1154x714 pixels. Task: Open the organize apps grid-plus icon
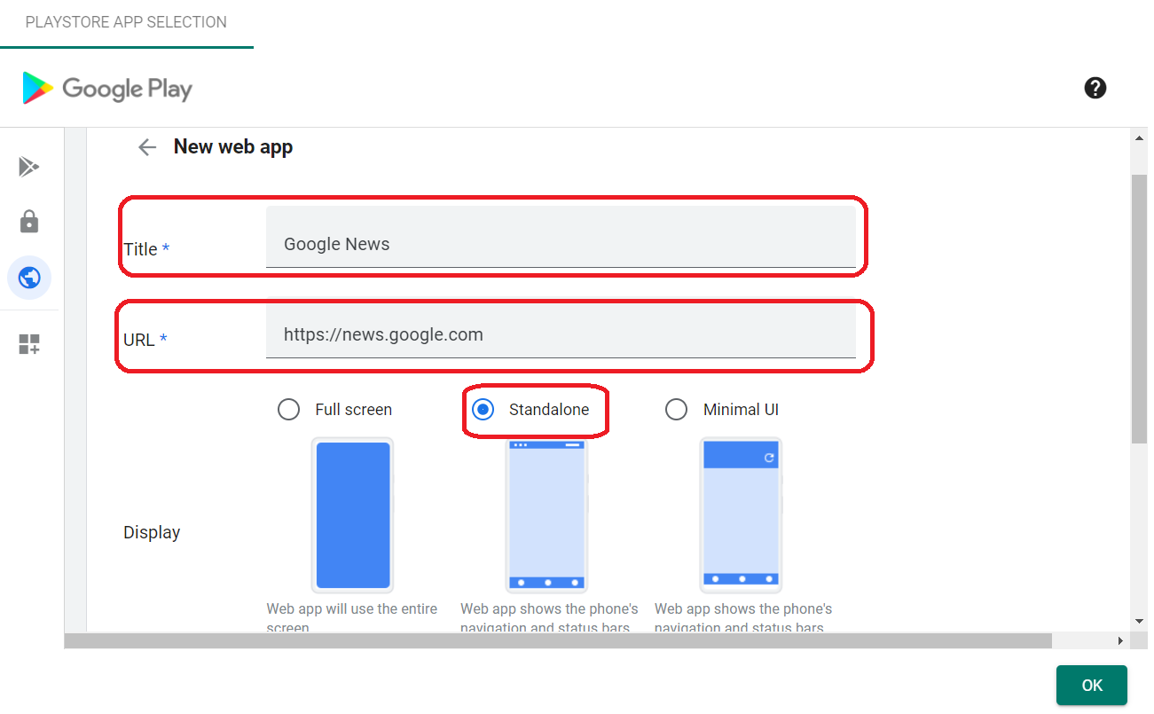(x=29, y=344)
